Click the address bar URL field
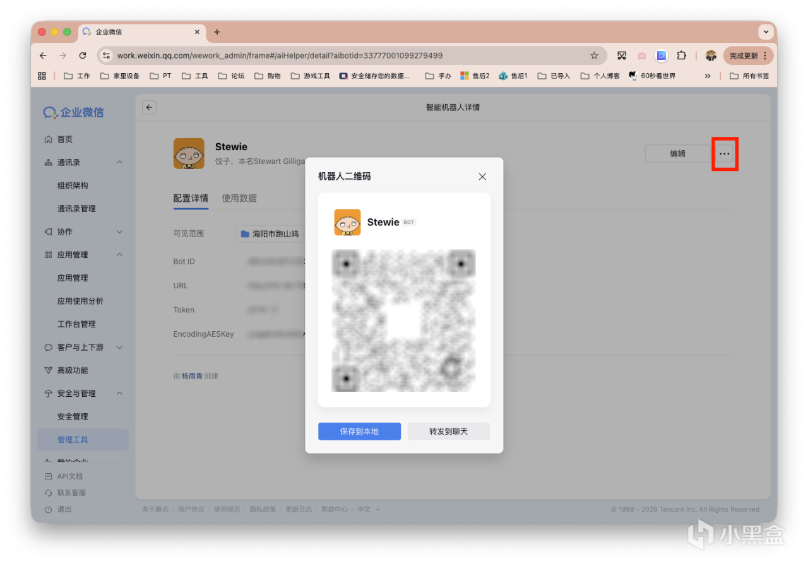 tap(352, 56)
